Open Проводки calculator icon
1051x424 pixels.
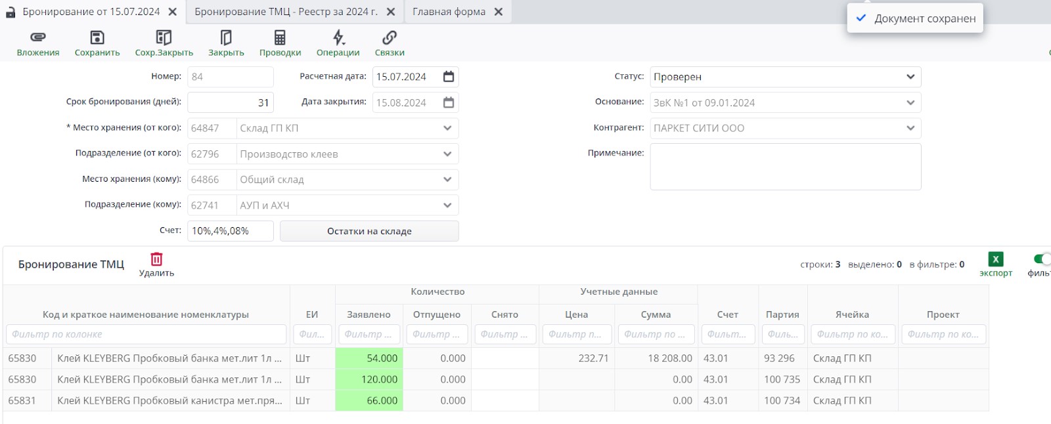280,37
